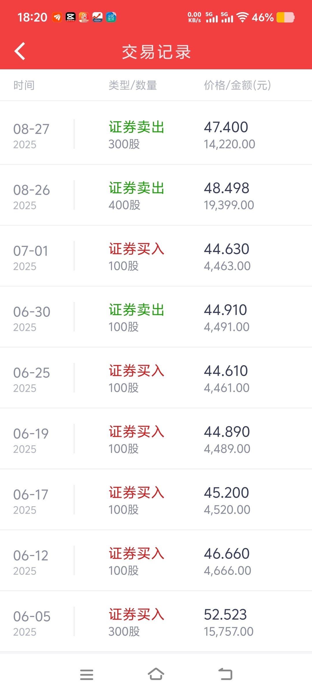Tap the battery icon in status bar
This screenshot has height=693, width=312.
tap(285, 17)
